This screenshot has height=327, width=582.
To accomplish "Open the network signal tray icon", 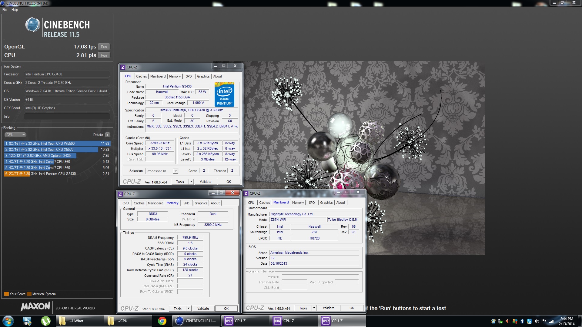I will (x=551, y=321).
